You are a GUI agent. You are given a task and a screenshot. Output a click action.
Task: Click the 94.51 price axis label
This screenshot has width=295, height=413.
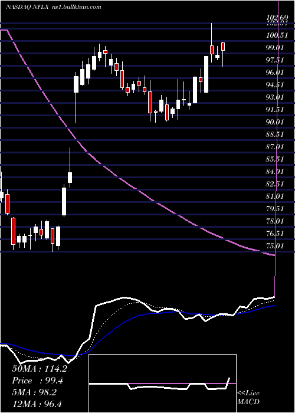pyautogui.click(x=276, y=85)
